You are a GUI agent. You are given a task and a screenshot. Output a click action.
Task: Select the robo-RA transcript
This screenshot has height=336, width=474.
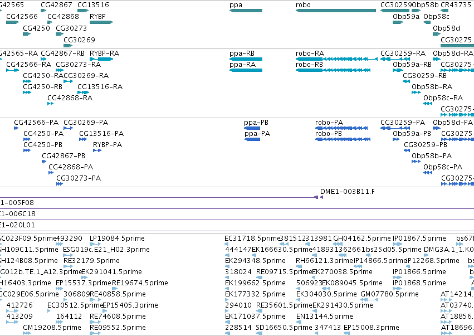pyautogui.click(x=336, y=59)
